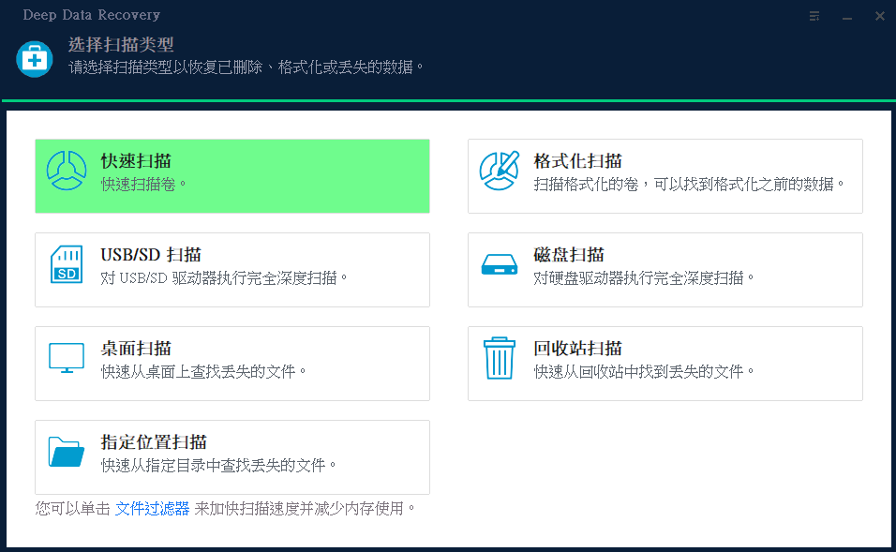Click the Quick Scan pie-chart icon
This screenshot has height=552, width=896.
click(x=67, y=171)
